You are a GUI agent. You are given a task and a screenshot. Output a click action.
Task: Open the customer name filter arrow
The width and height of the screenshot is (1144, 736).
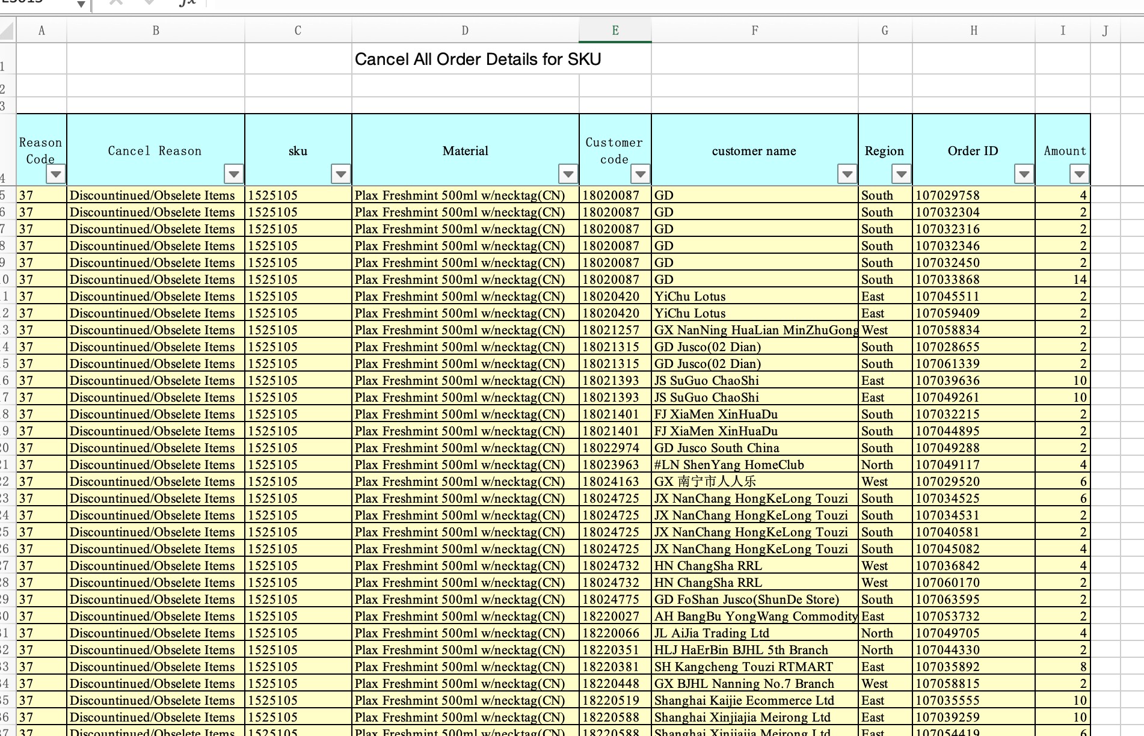(847, 174)
